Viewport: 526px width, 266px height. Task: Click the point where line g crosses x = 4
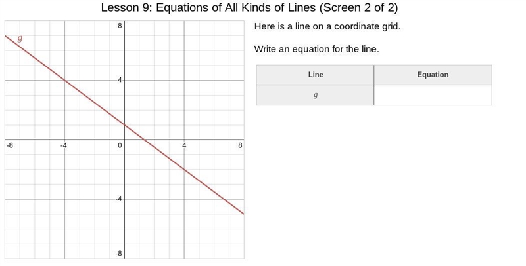(184, 169)
